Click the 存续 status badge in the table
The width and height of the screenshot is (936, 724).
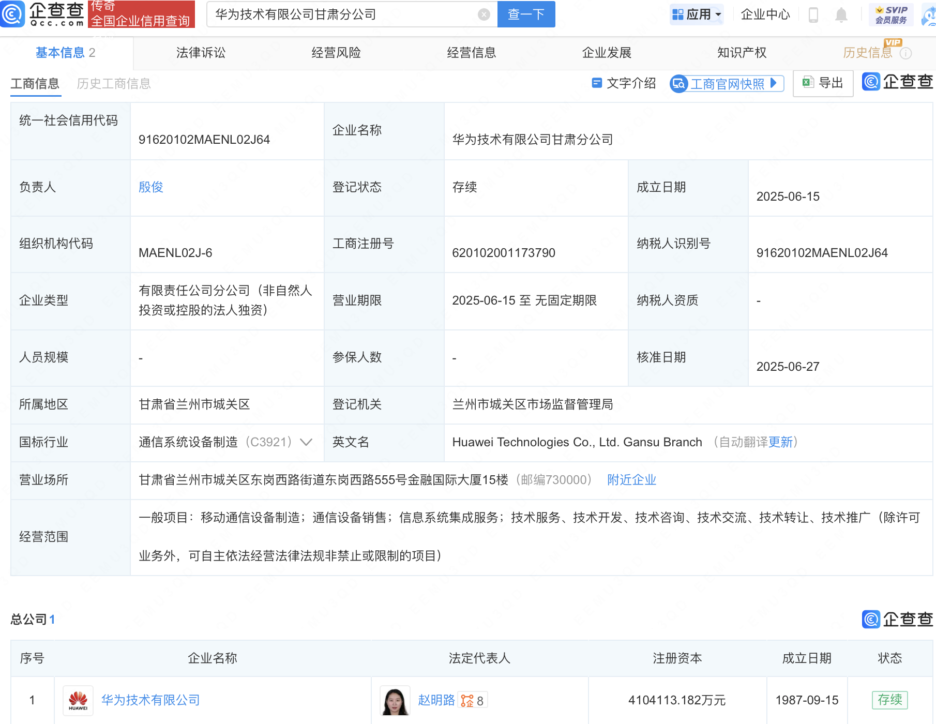890,700
